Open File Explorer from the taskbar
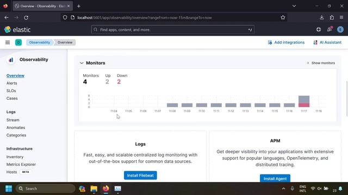348x195 pixels. [x=94, y=188]
